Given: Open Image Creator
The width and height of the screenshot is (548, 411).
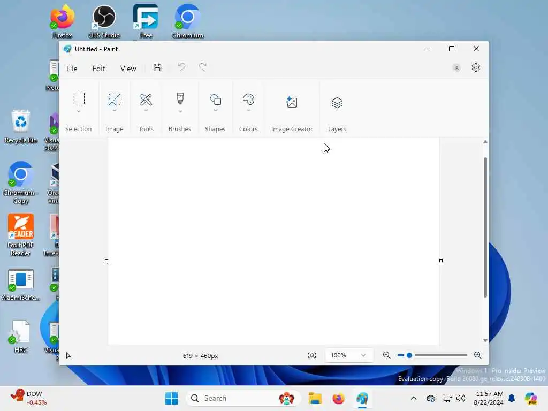Looking at the screenshot, I should click(x=292, y=102).
